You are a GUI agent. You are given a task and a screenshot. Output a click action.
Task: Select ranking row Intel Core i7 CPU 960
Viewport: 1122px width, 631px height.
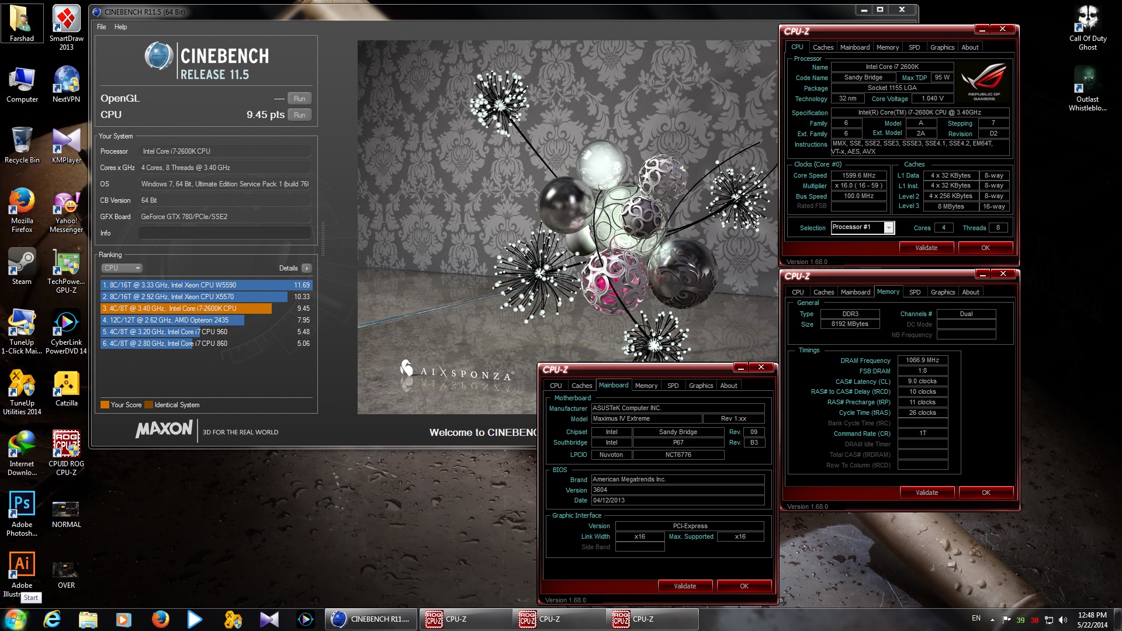point(206,332)
